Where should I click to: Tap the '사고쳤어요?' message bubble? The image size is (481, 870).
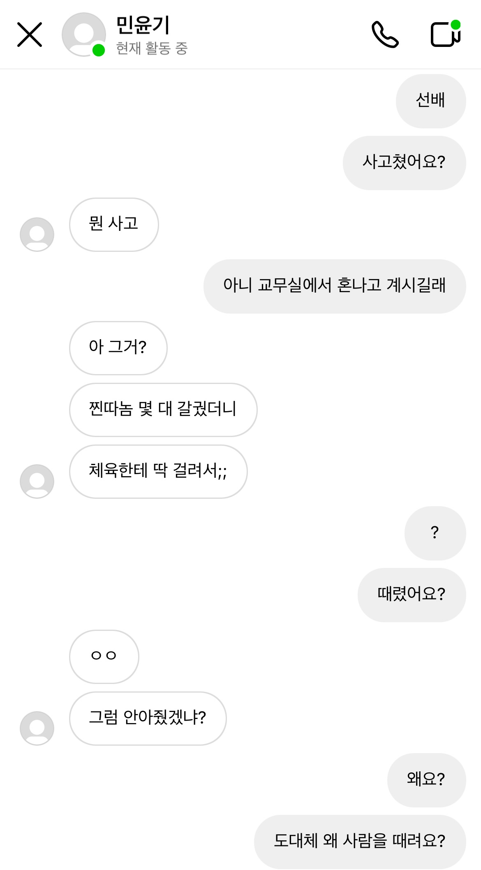(404, 163)
